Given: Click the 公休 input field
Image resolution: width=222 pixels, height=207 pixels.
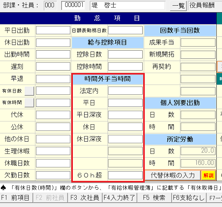Looking at the screenshot, I should tap(53, 127).
